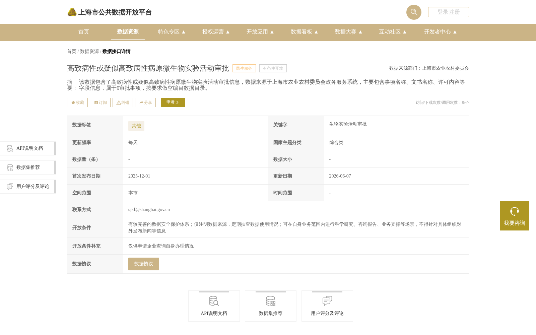Click the headset icon in 我要咨询
The height and width of the screenshot is (335, 536).
515,211
